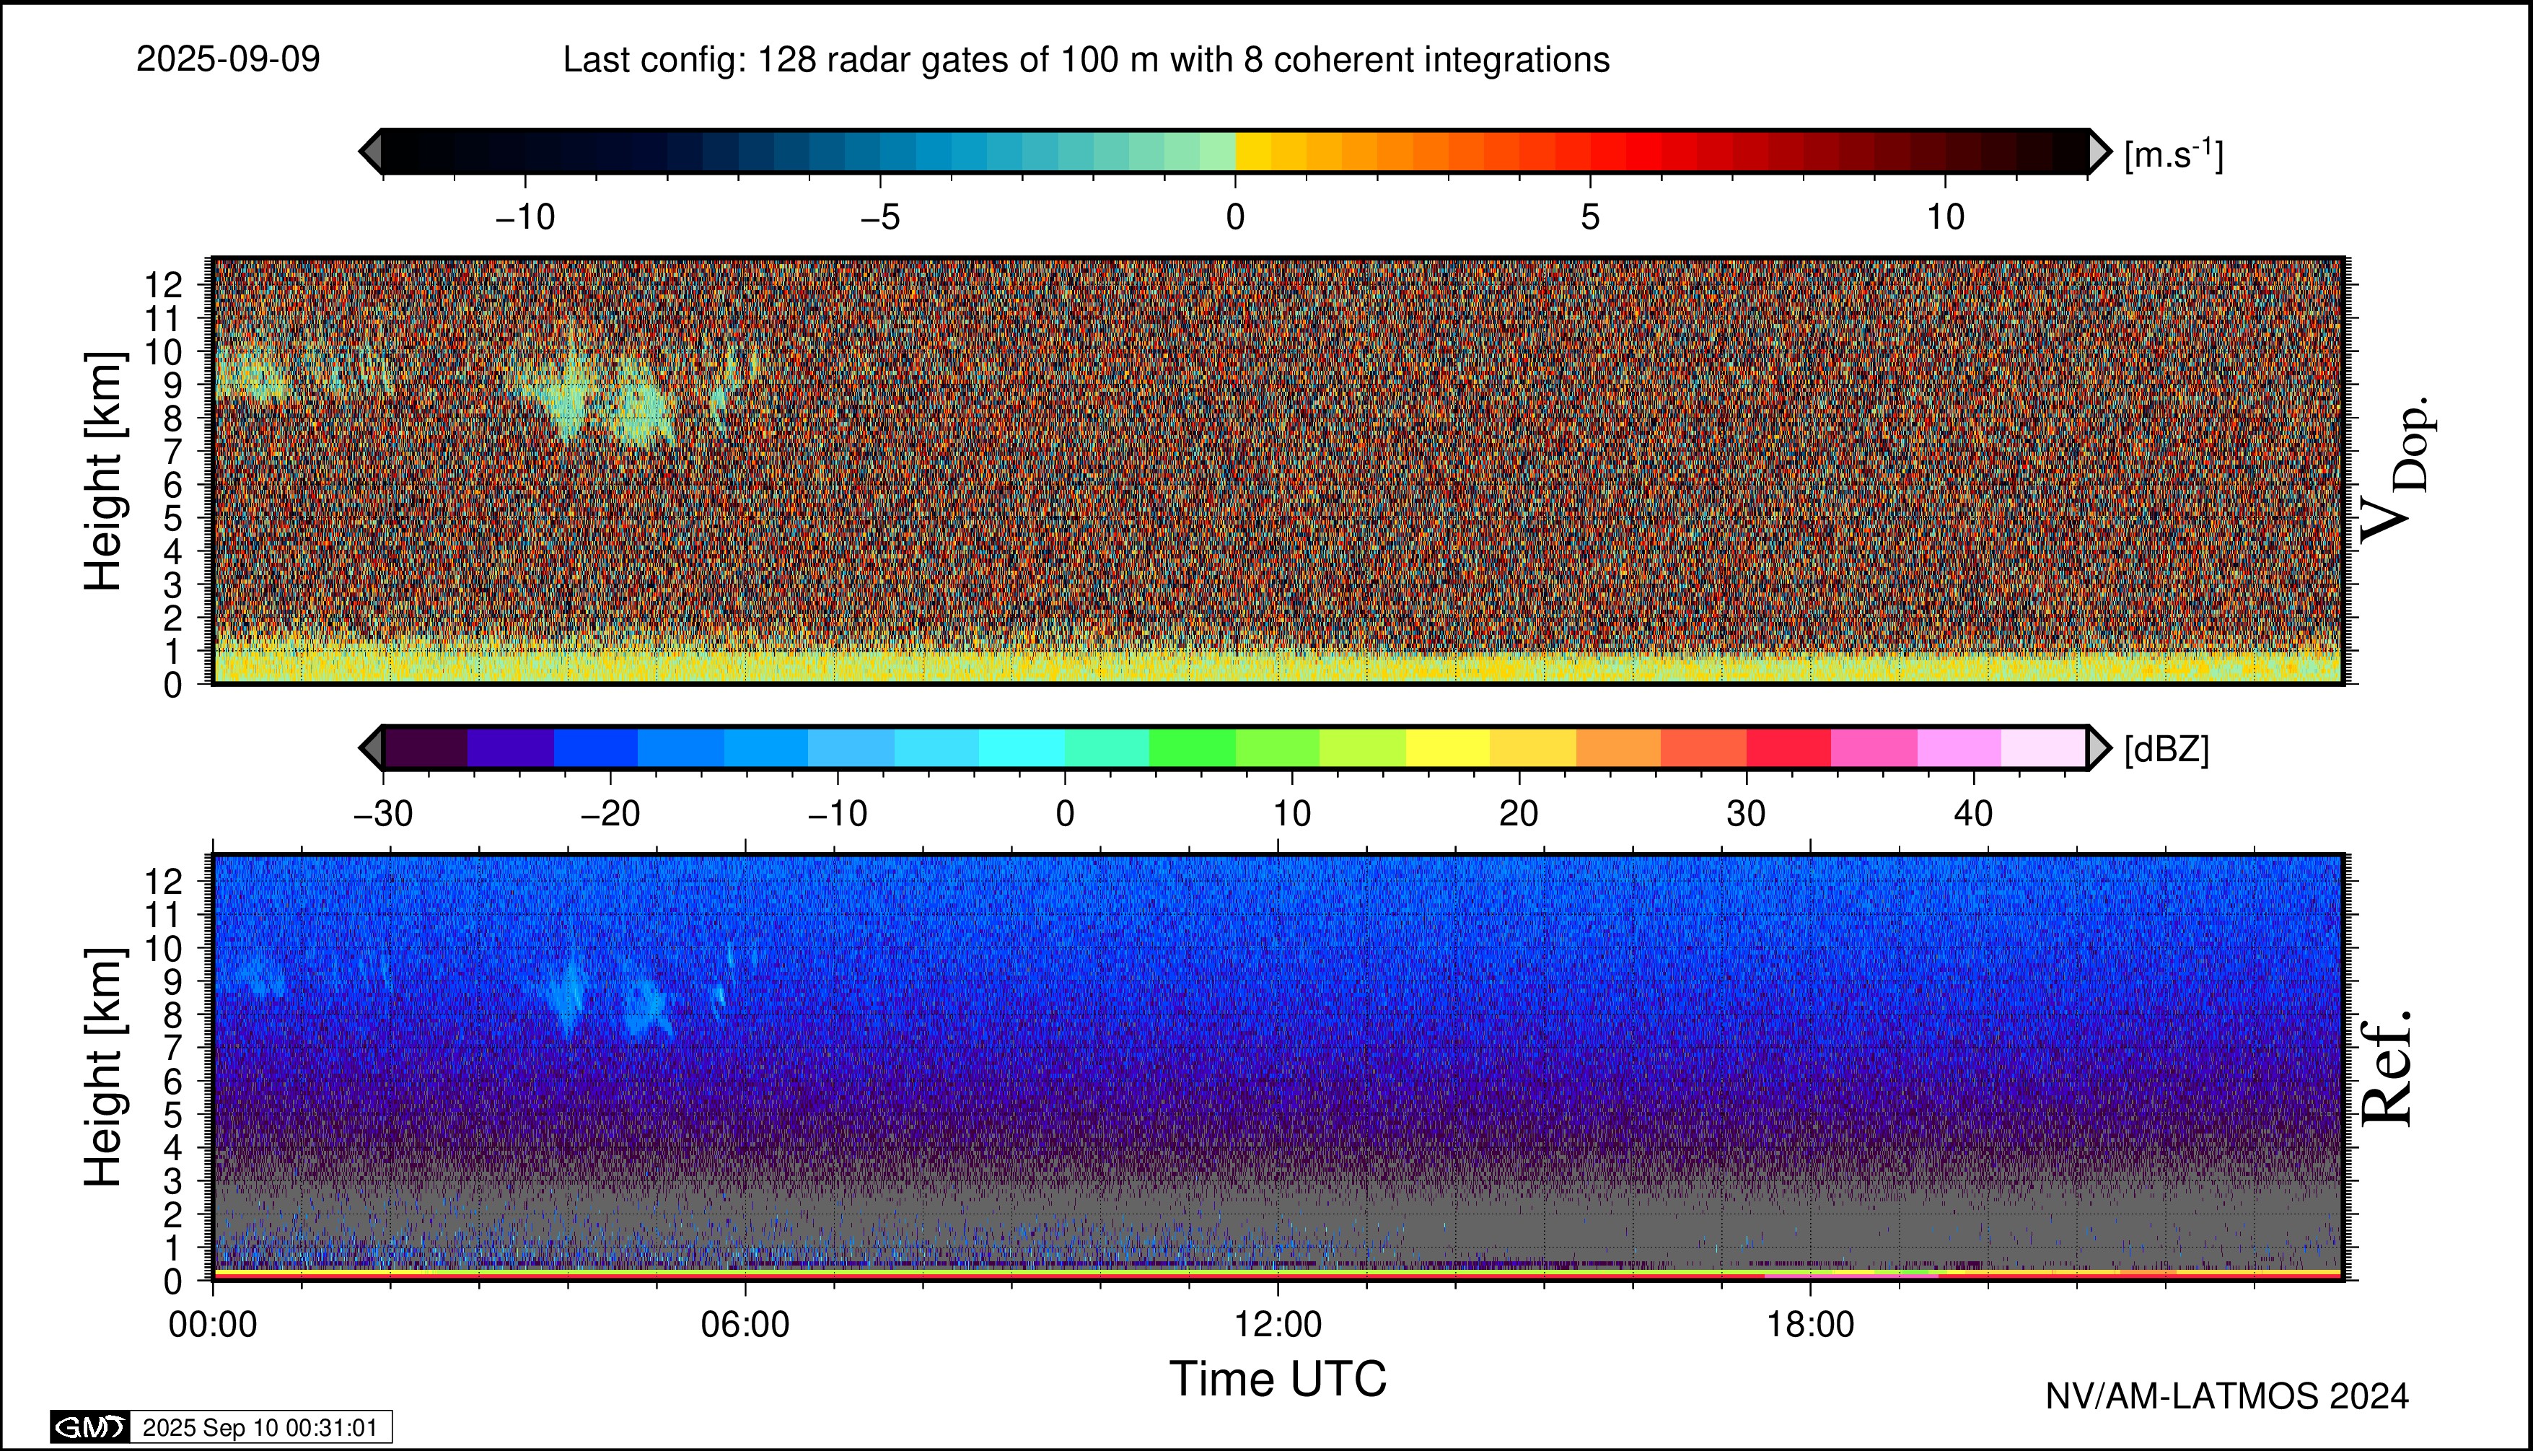
Task: Click the 18:00 time axis label
Action: 1809,1325
